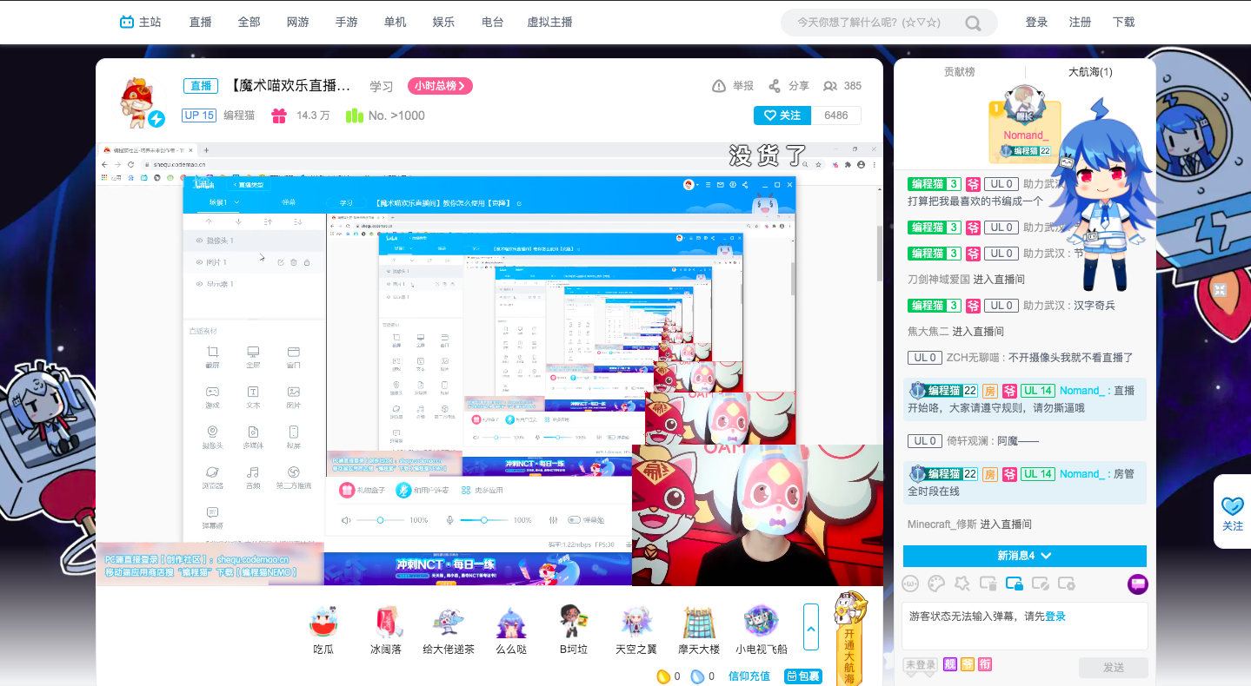
Task: Jump to new messages via 新消息4
Action: pyautogui.click(x=1025, y=556)
